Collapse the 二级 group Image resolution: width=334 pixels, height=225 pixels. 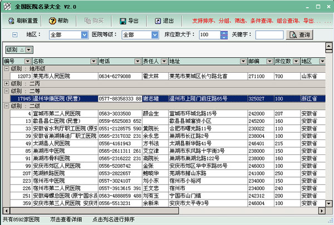(6, 106)
